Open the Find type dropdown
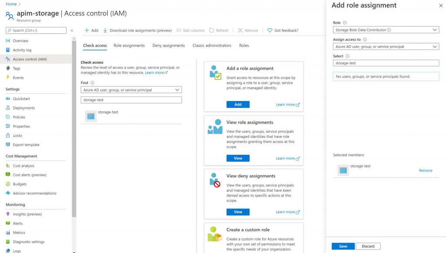446x253 pixels. point(131,90)
